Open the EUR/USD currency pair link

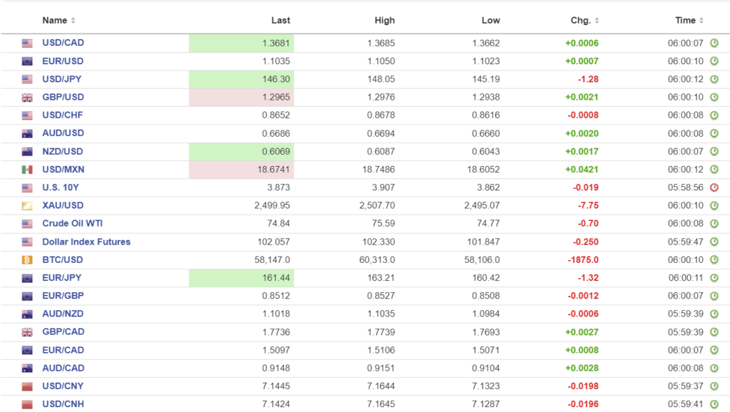point(63,61)
